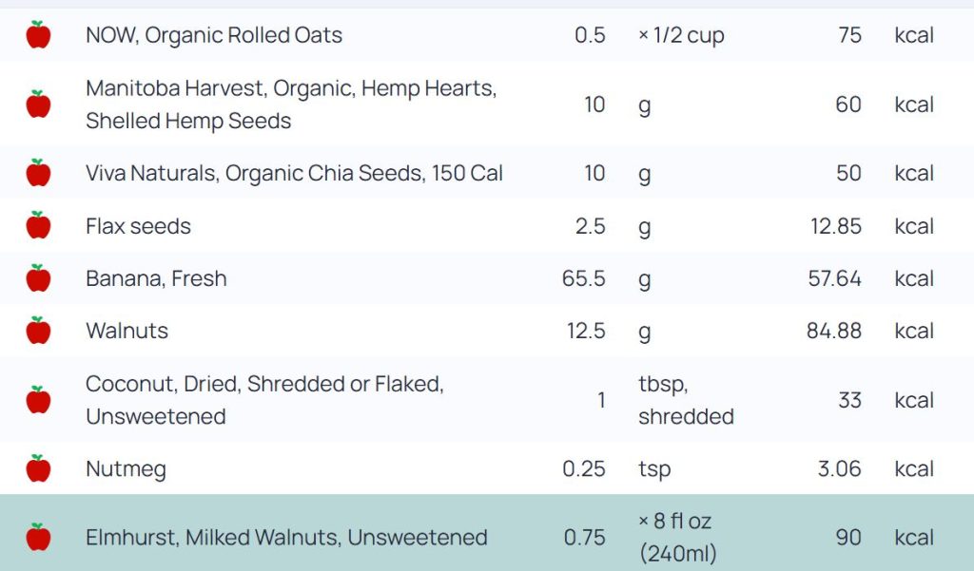Click the apple icon next to Walnuts
The image size is (974, 571).
pos(38,331)
